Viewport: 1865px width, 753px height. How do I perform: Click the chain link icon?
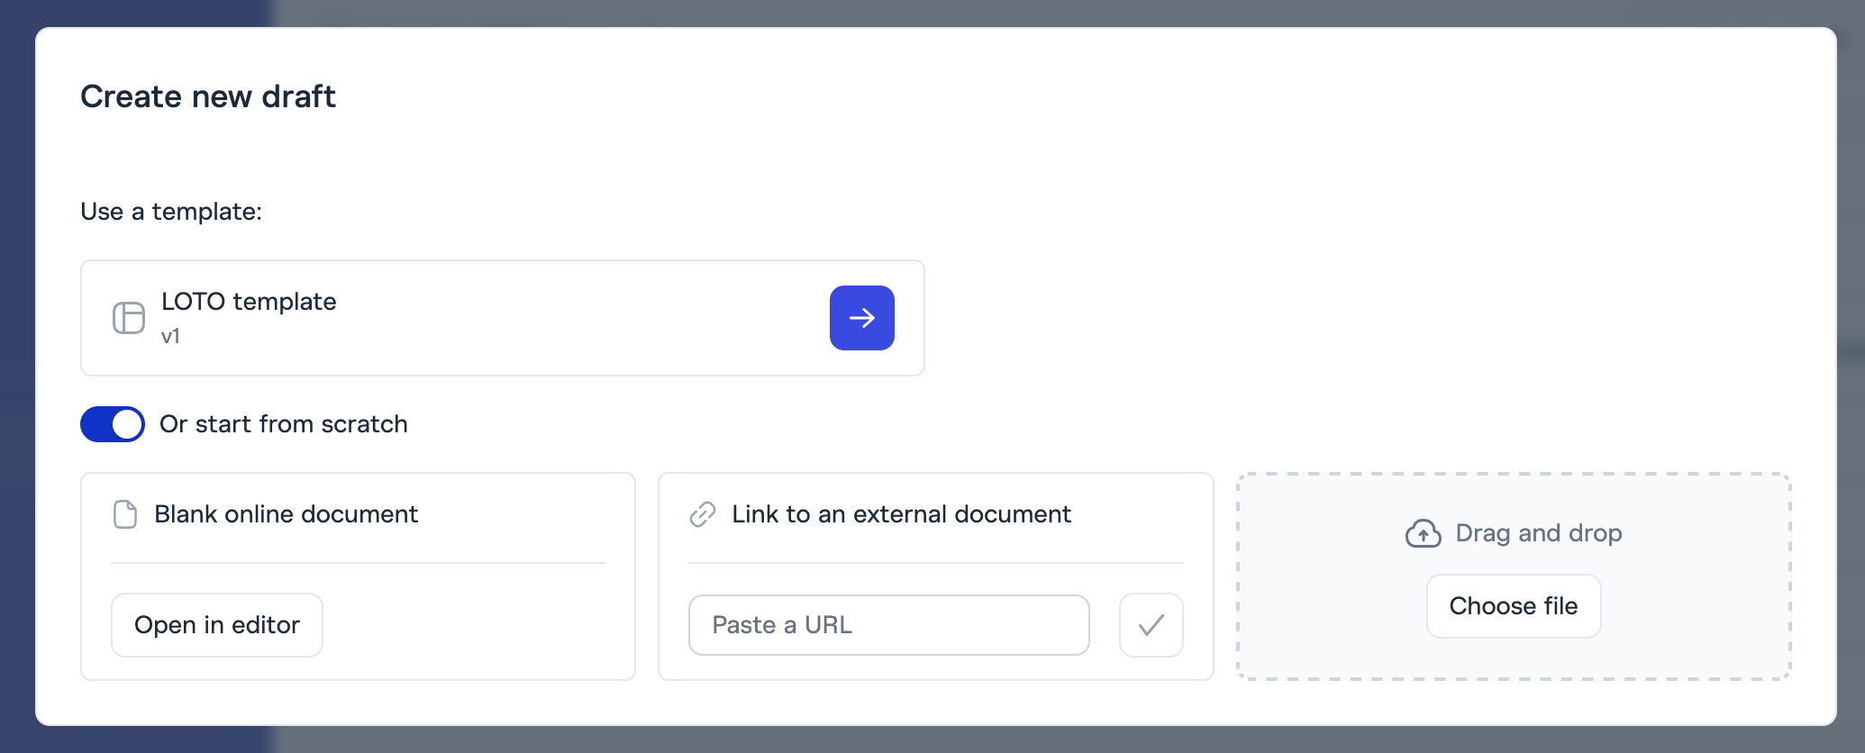coord(703,514)
